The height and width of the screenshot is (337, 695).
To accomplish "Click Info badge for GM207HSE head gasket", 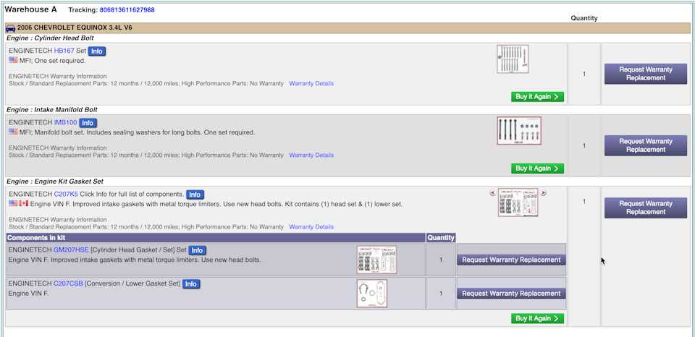I will coord(197,250).
